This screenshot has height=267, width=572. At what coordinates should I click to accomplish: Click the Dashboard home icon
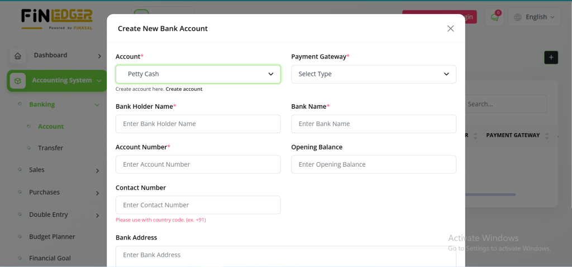[x=18, y=56]
